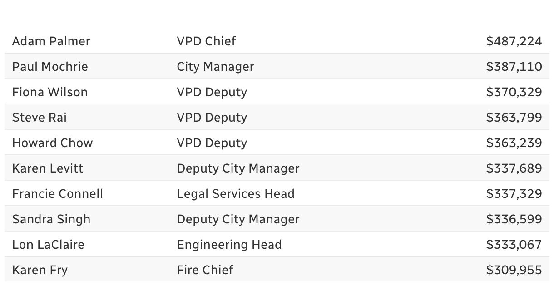554x286 pixels.
Task: Select the City Manager title text
Action: (216, 67)
